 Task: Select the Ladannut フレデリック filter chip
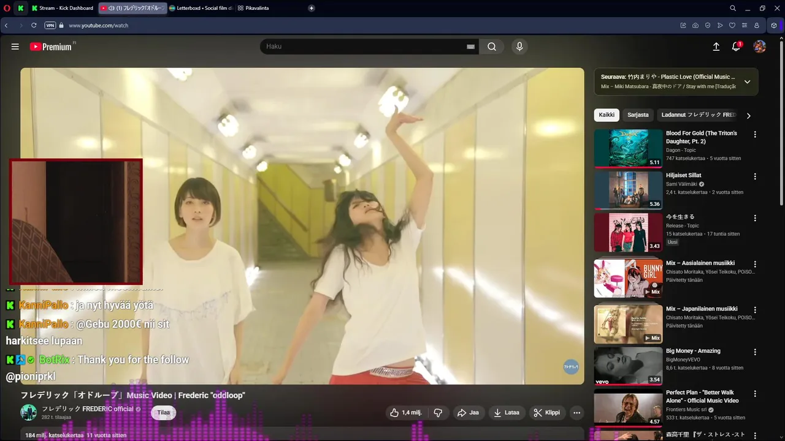click(x=699, y=115)
